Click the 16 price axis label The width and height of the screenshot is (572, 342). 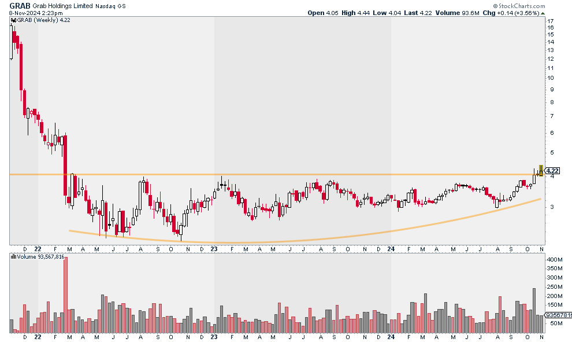pos(551,27)
